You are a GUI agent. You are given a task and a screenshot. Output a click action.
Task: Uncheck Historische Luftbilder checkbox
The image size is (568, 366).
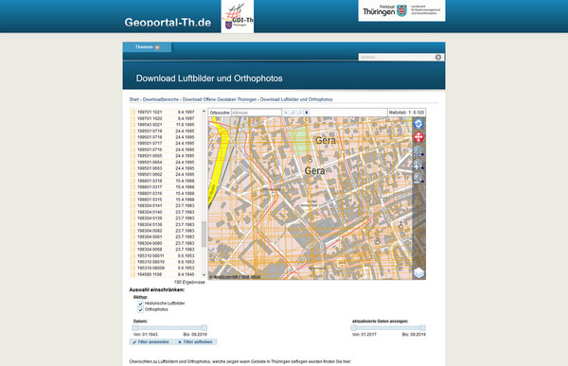point(140,304)
